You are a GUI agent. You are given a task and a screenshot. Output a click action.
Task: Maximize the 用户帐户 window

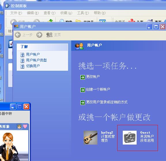(x=156, y=27)
